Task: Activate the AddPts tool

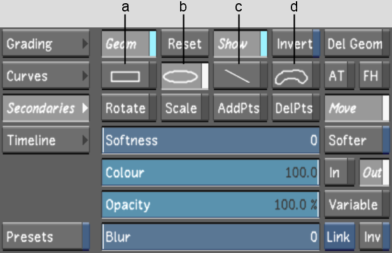Action: [x=241, y=108]
